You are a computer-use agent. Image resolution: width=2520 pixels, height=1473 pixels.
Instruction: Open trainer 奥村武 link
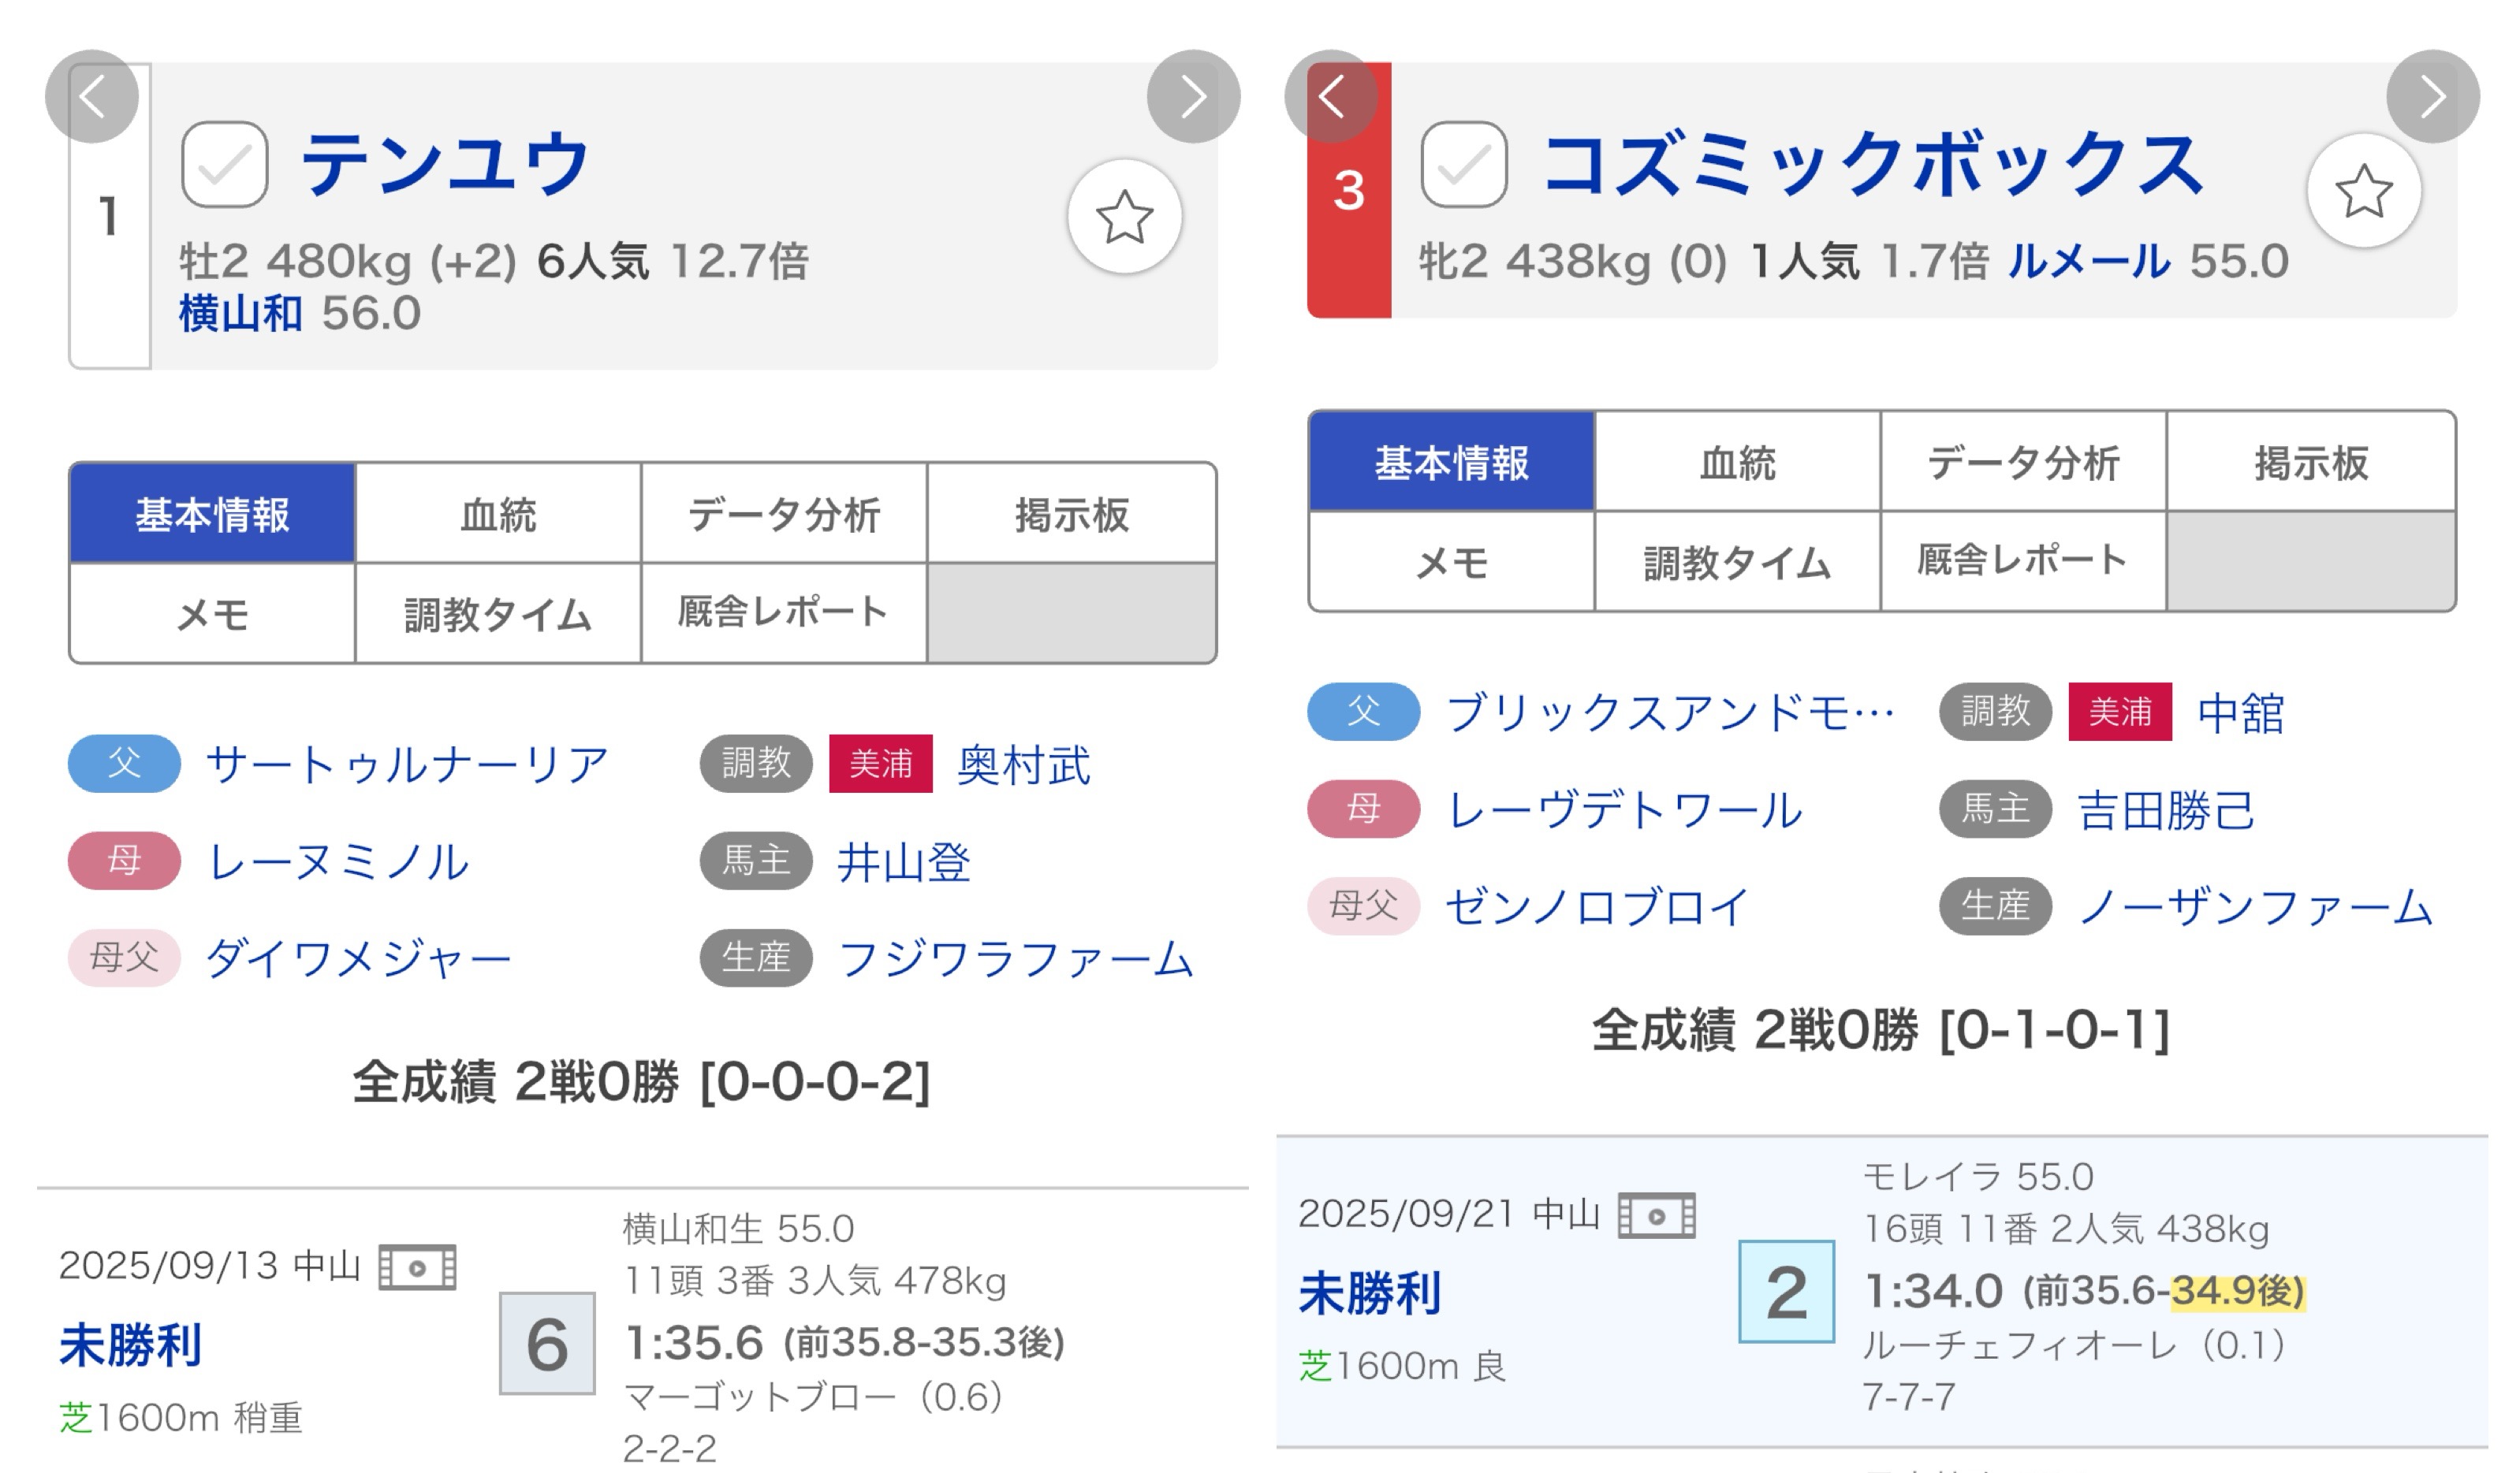[1023, 764]
